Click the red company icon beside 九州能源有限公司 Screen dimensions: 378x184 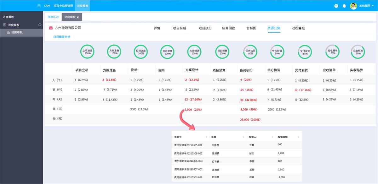(x=51, y=28)
